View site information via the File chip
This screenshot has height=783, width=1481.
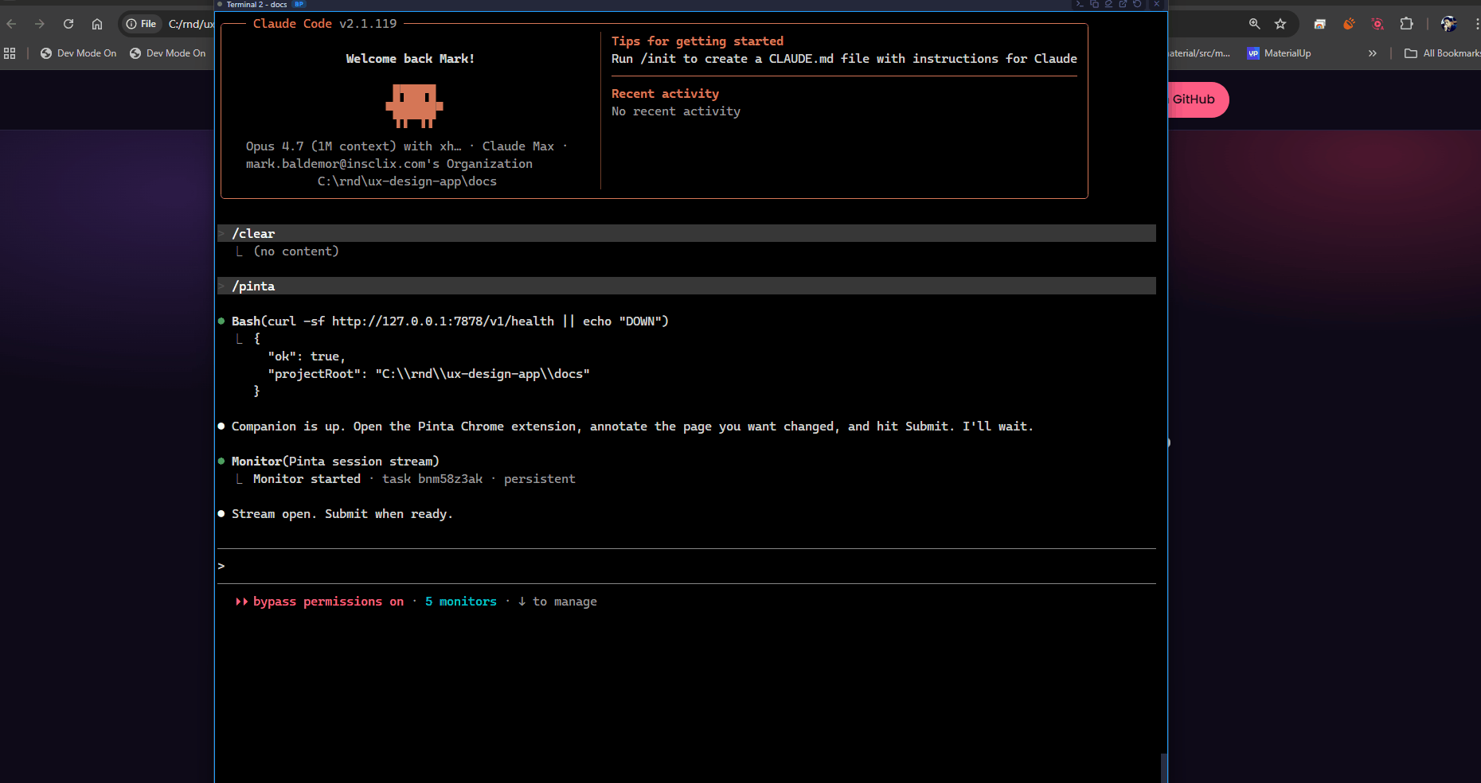pyautogui.click(x=141, y=24)
